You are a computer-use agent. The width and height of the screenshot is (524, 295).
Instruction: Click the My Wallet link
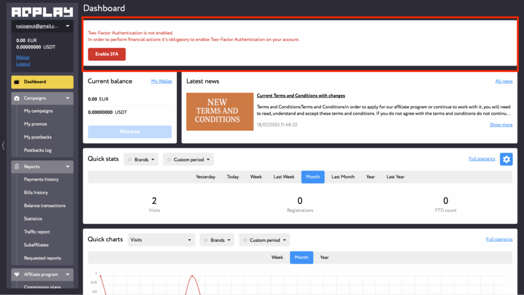(161, 81)
